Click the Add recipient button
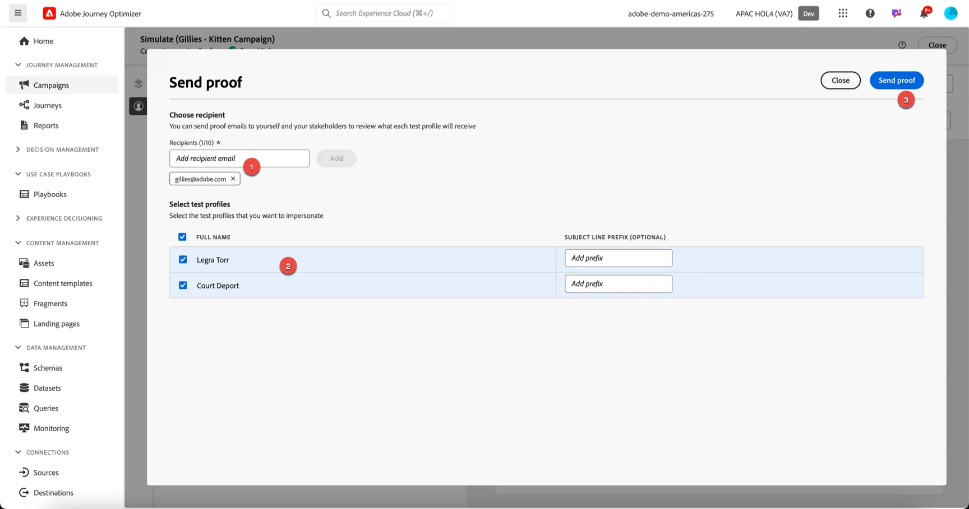 pos(336,158)
